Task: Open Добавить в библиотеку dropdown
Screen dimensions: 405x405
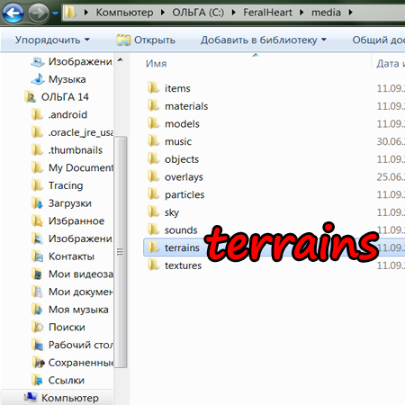Action: (x=264, y=40)
